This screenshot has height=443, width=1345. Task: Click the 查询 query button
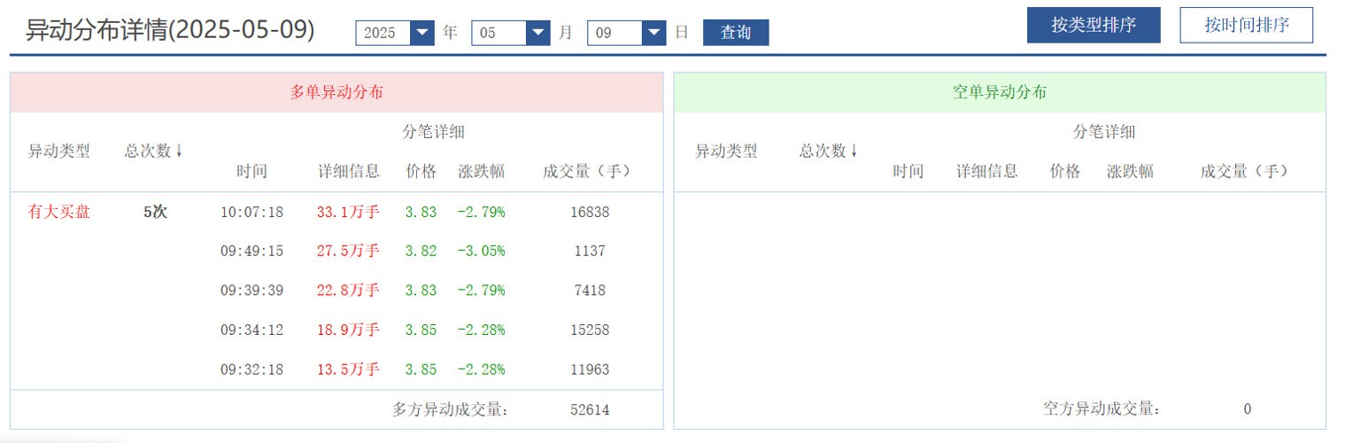pyautogui.click(x=736, y=33)
